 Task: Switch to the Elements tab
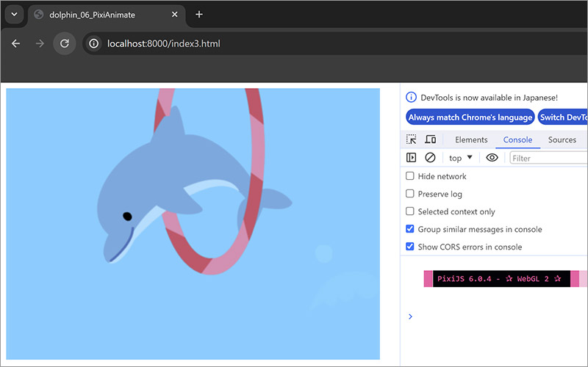coord(471,139)
